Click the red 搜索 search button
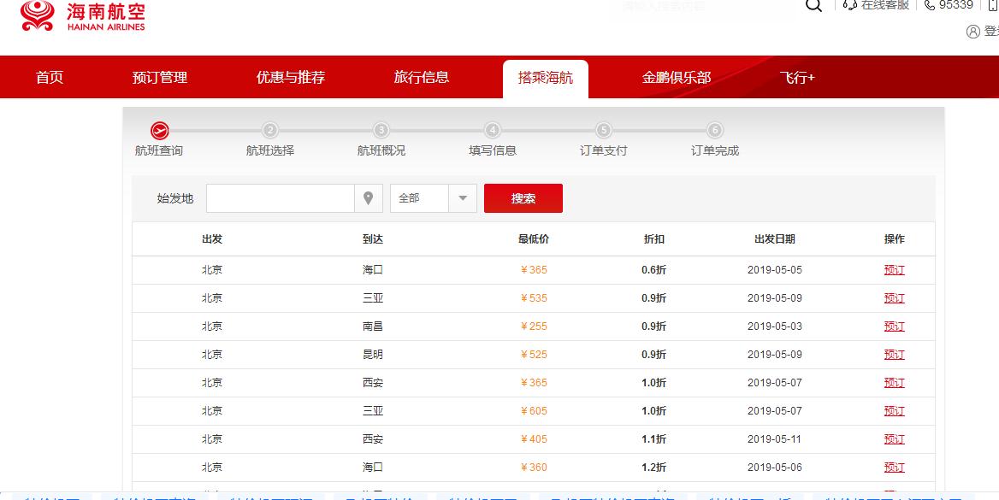 click(523, 198)
